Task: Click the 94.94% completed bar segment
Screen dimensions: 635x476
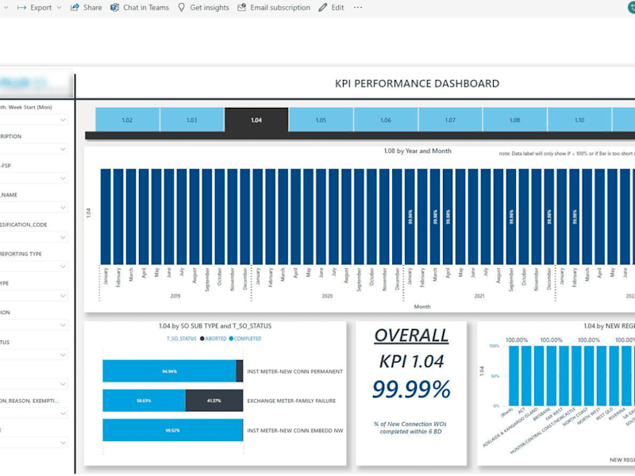Action: (169, 371)
